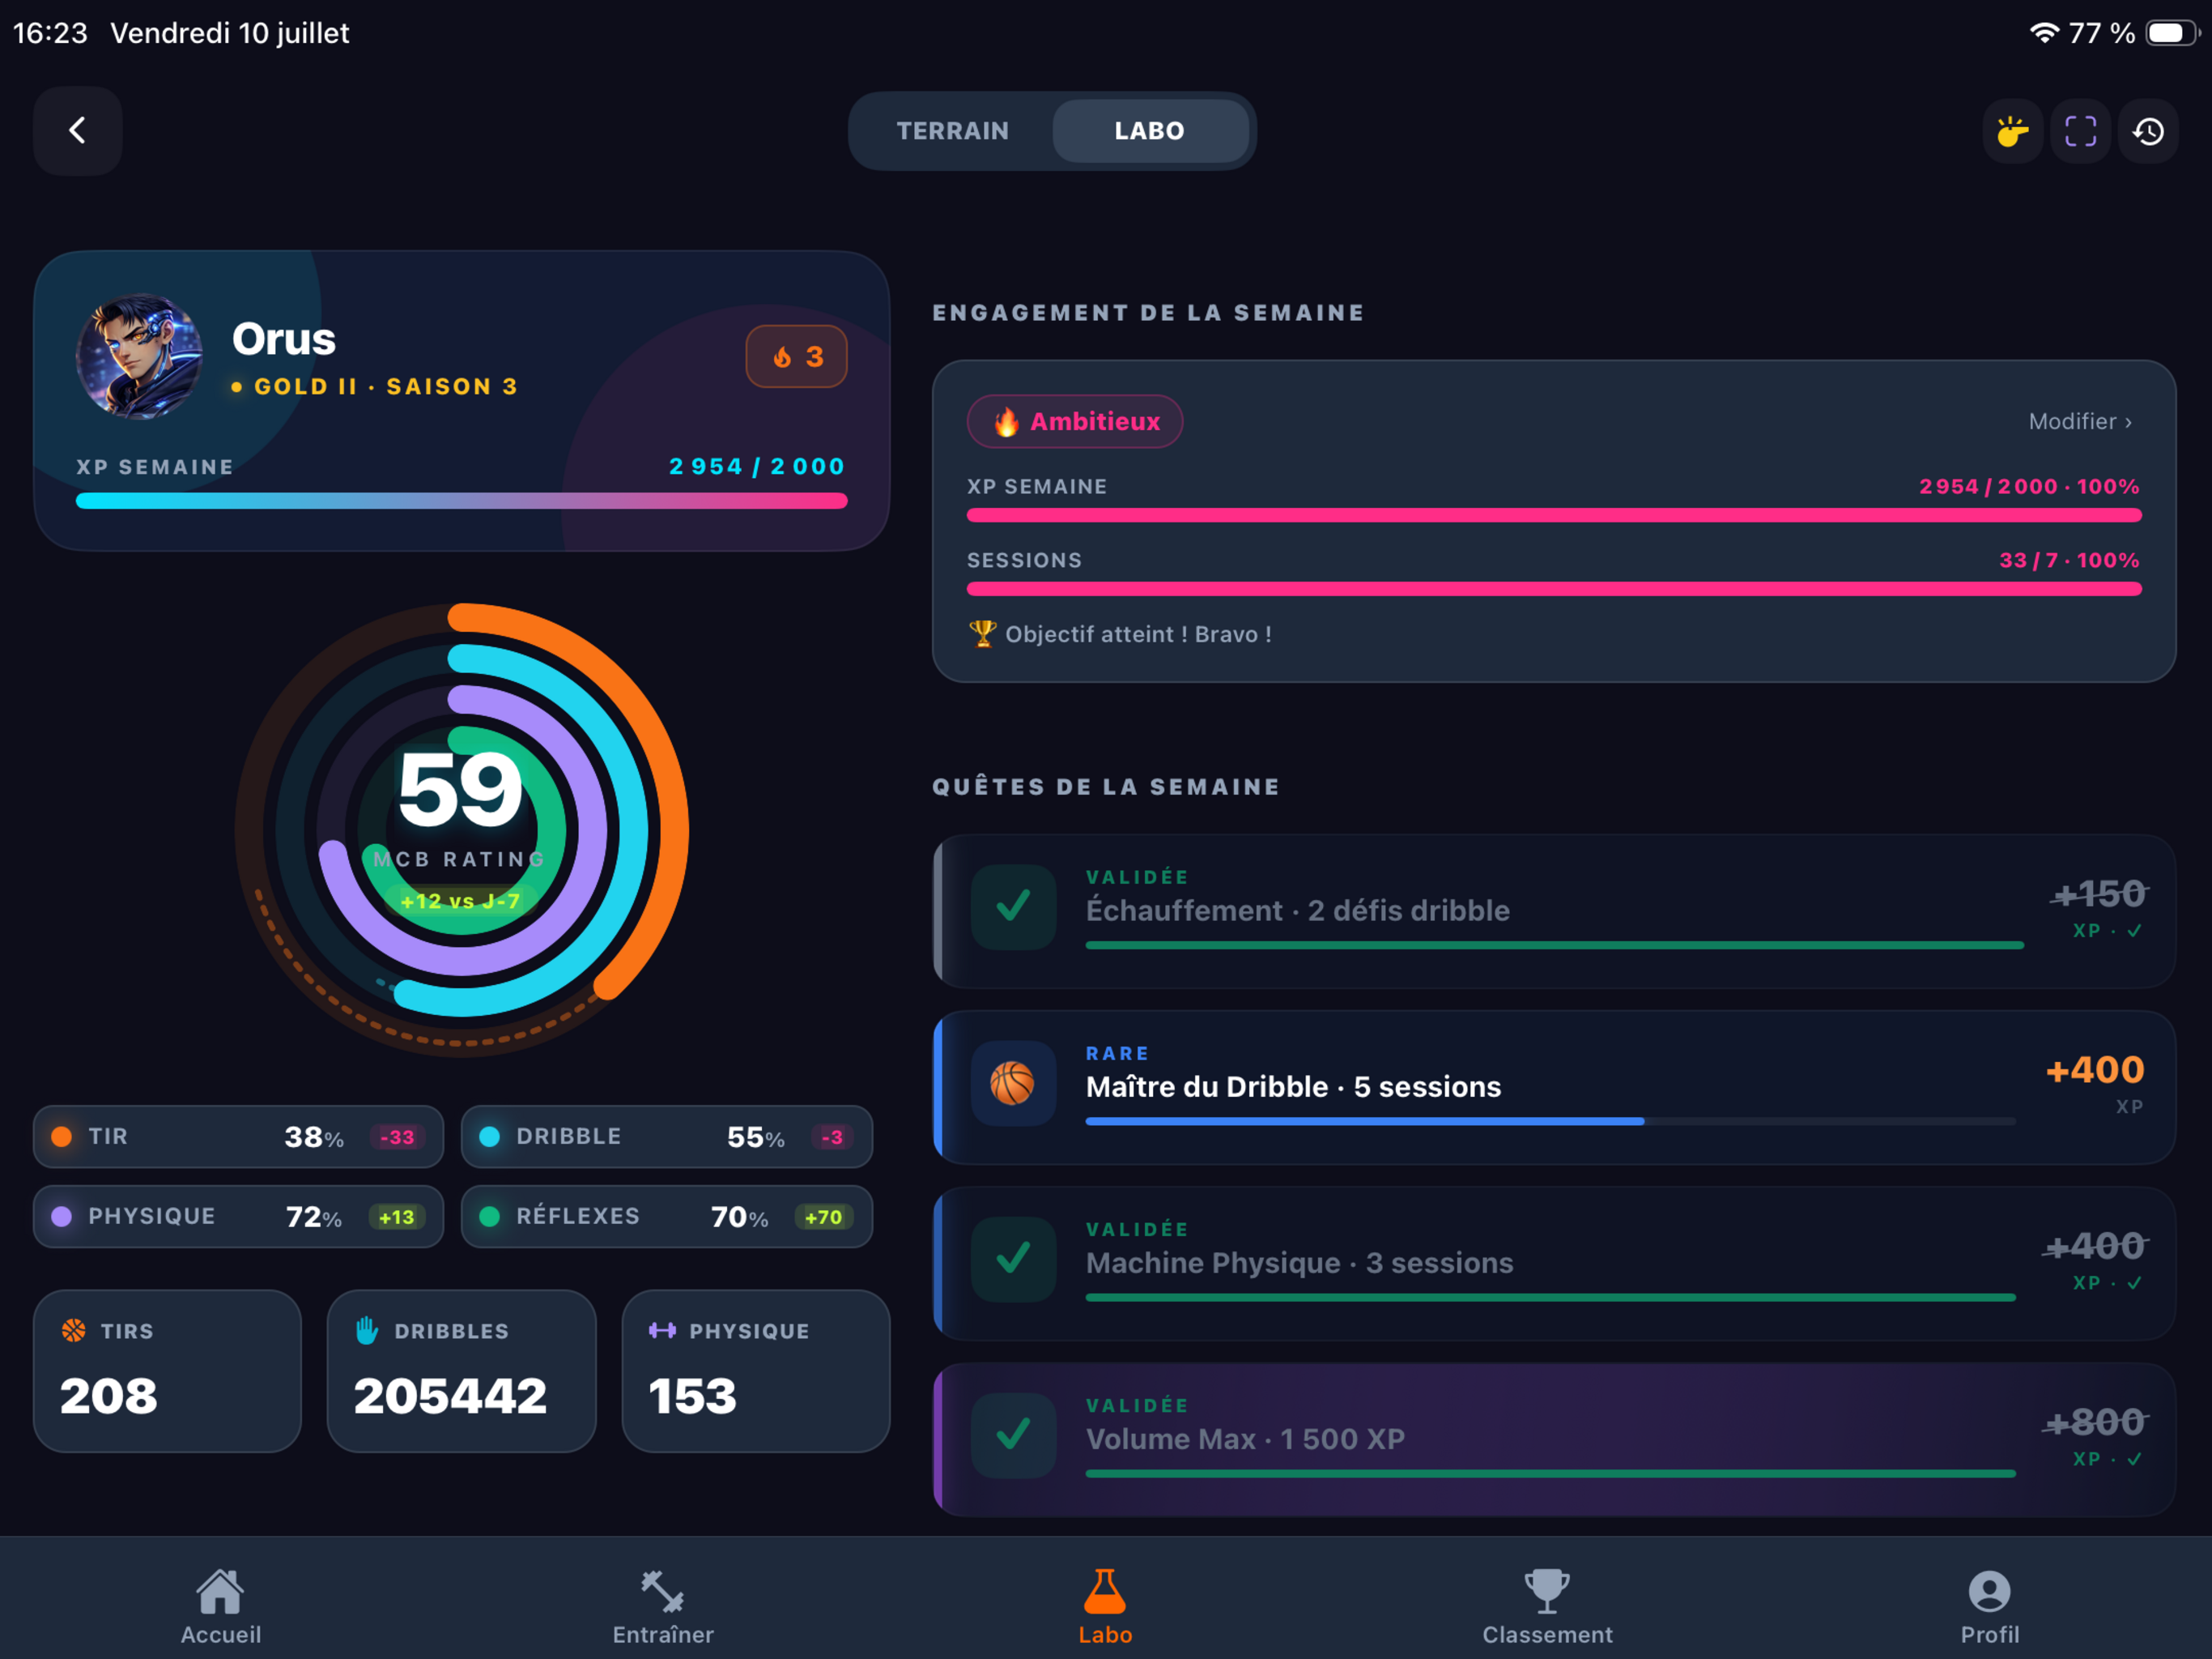Tap the Accueil house icon
Screen dimensions: 2212x1659
pos(220,1591)
